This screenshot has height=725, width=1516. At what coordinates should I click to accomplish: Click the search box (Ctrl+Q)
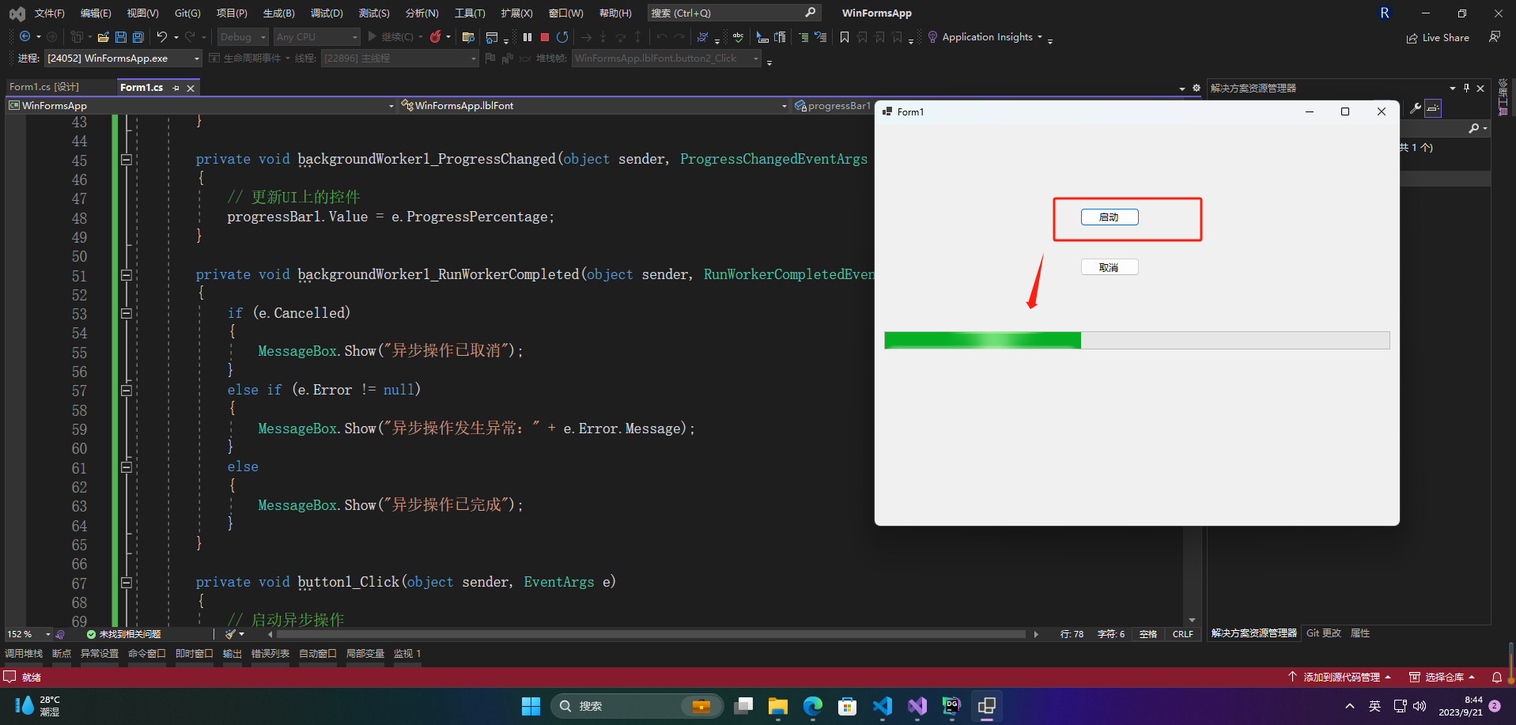pos(733,13)
